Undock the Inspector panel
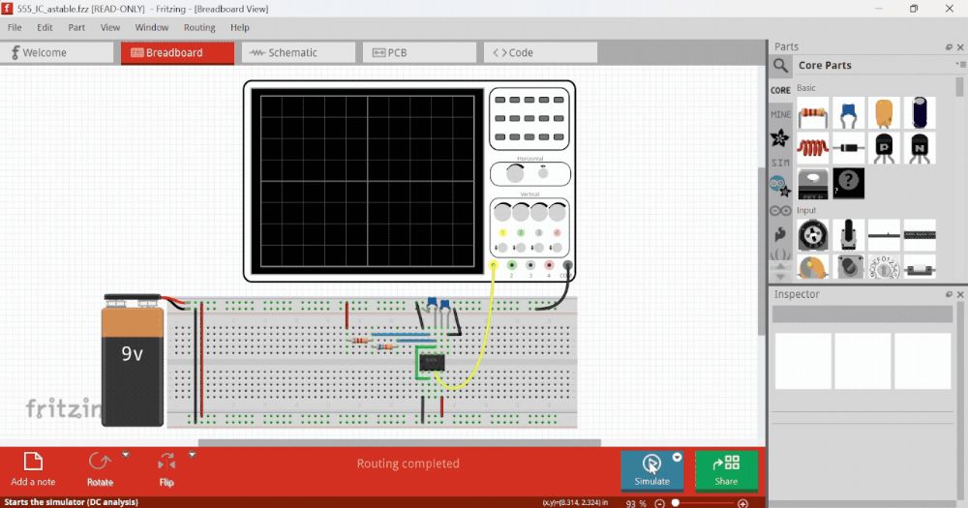This screenshot has height=508, width=968. pos(949,294)
